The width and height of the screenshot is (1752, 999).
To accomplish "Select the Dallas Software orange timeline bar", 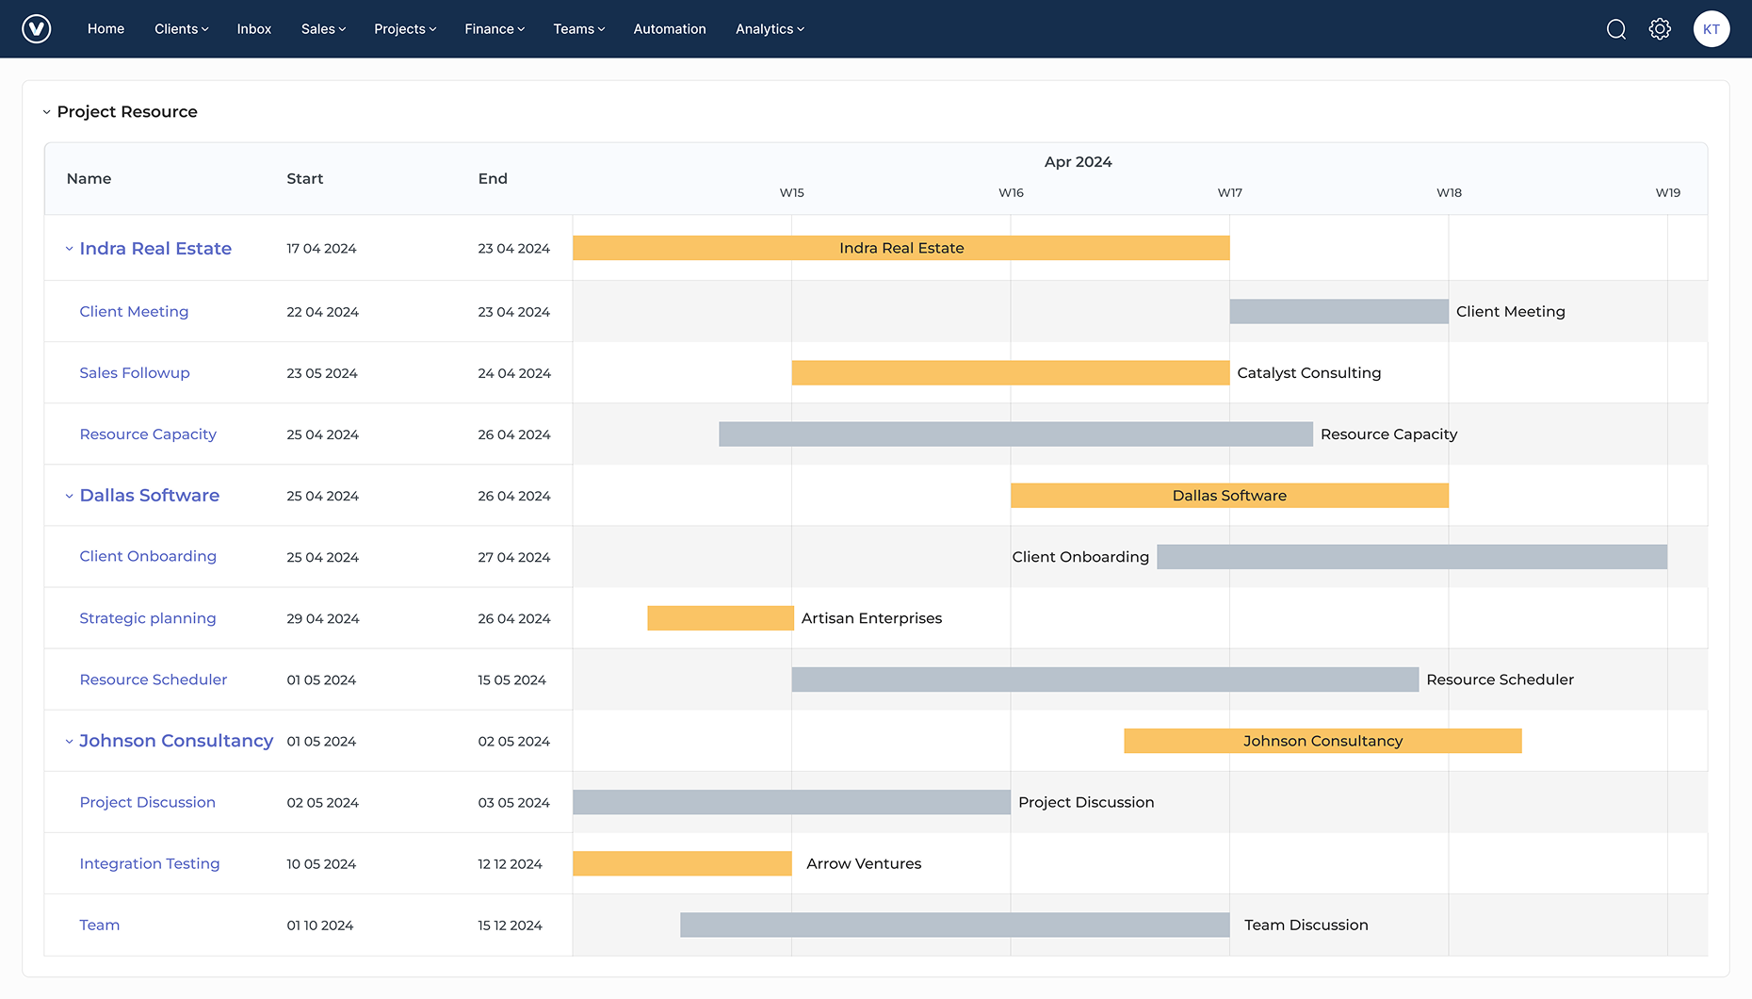I will point(1229,496).
